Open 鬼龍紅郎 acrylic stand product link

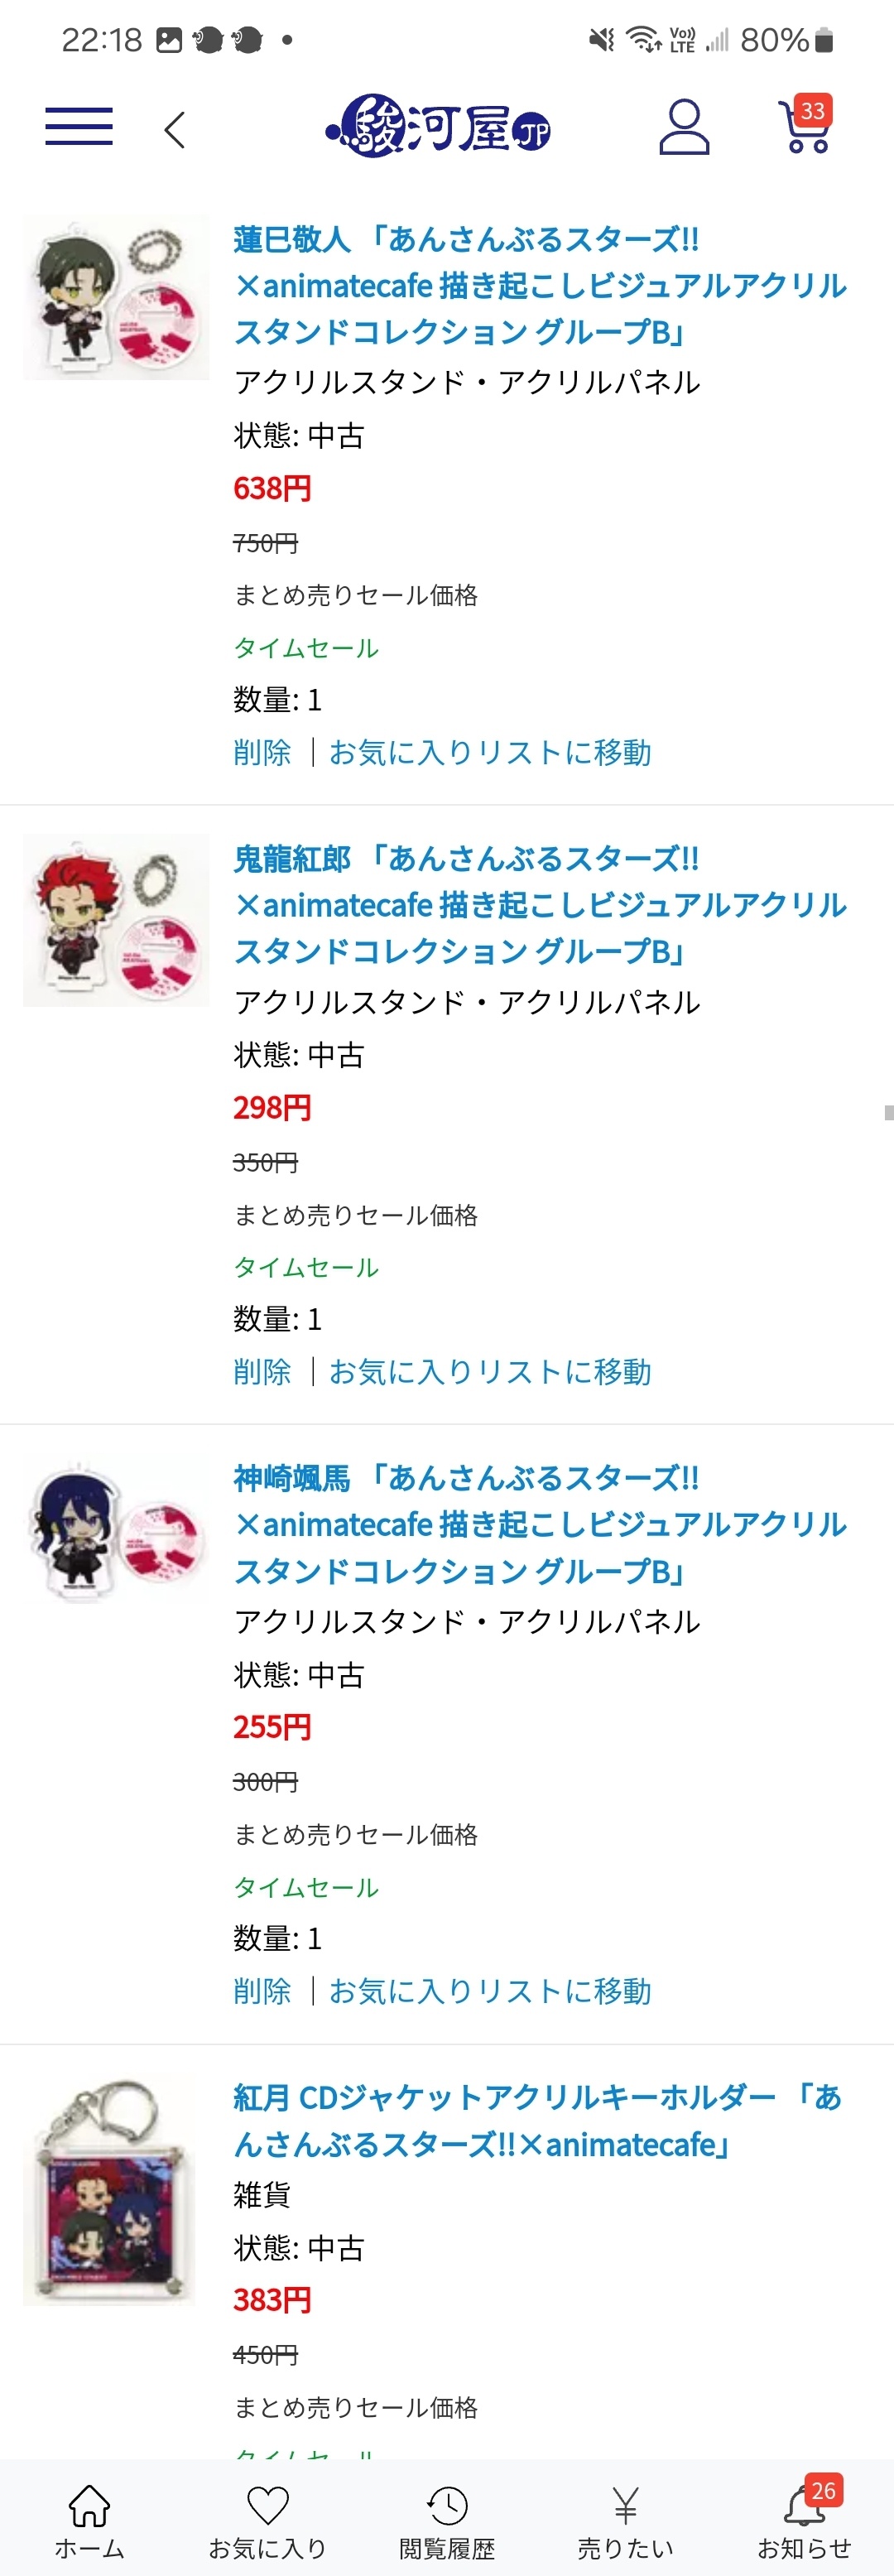coord(540,905)
